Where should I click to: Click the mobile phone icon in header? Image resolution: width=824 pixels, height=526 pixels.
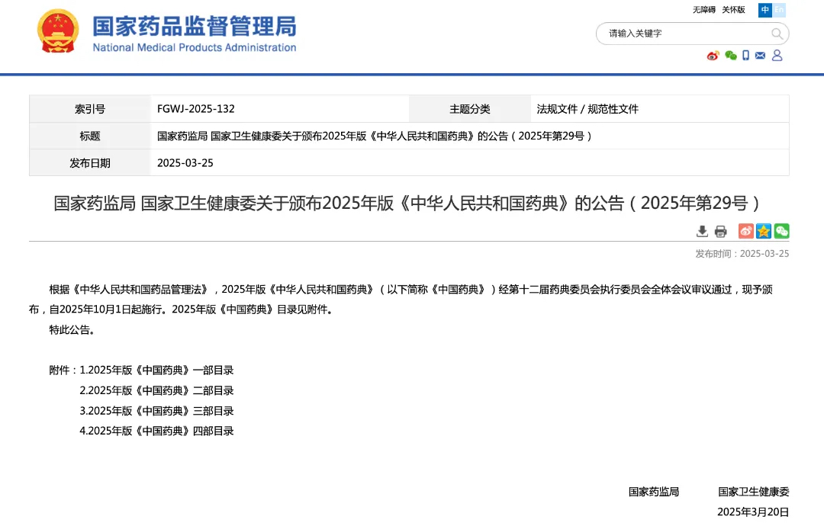(745, 56)
